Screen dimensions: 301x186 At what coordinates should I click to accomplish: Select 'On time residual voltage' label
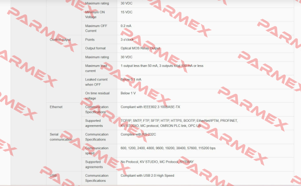click(97, 96)
